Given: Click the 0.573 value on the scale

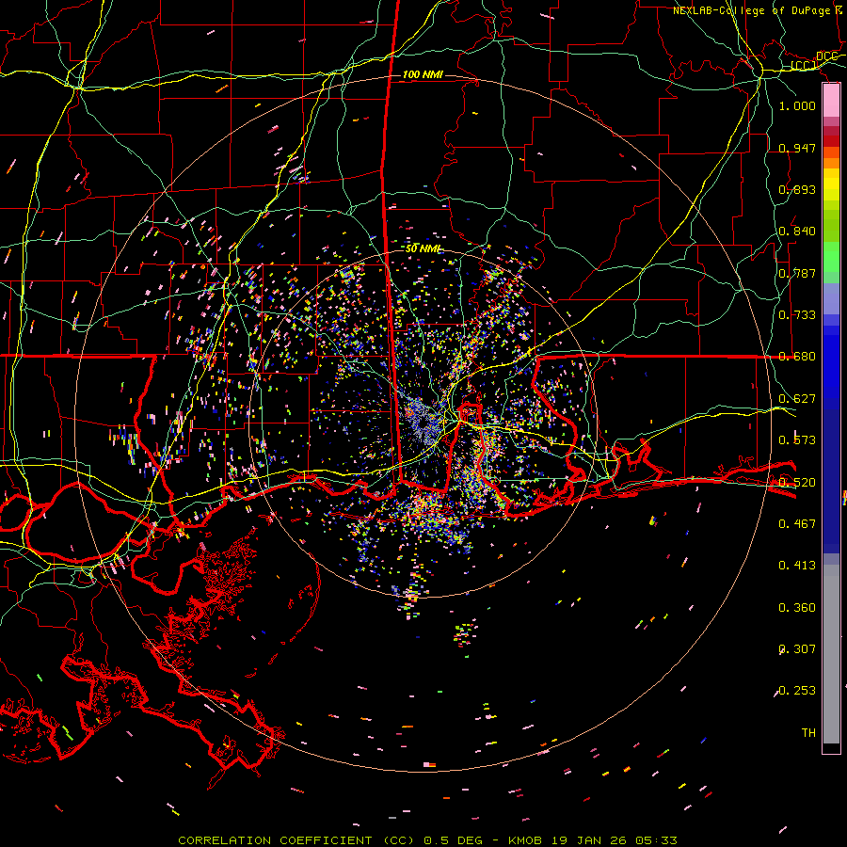Looking at the screenshot, I should [x=797, y=440].
